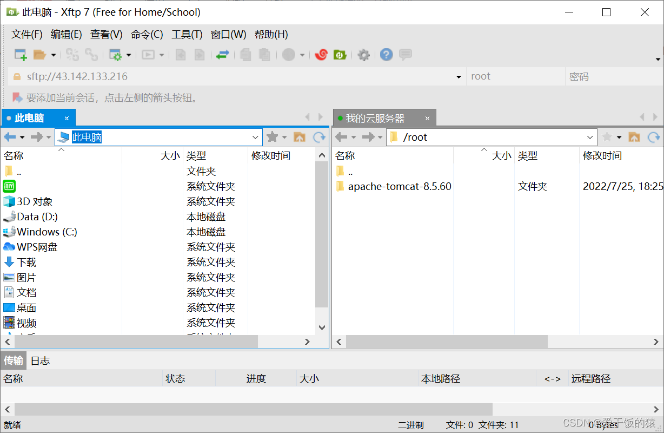
Task: Open the 查看(V) menu
Action: [x=107, y=35]
